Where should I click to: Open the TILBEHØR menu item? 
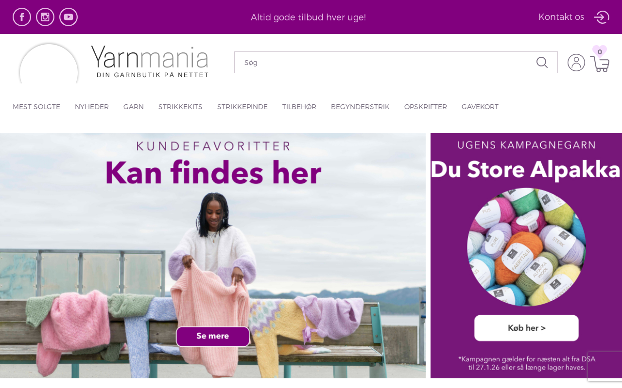tap(299, 107)
